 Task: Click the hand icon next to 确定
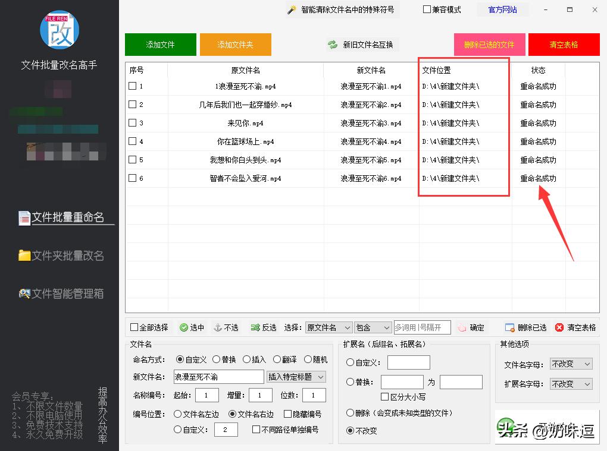point(461,327)
